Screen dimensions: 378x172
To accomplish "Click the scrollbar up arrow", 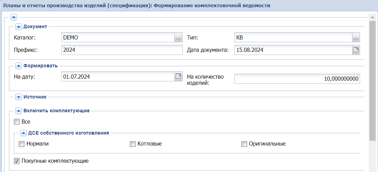I will (372, 17).
